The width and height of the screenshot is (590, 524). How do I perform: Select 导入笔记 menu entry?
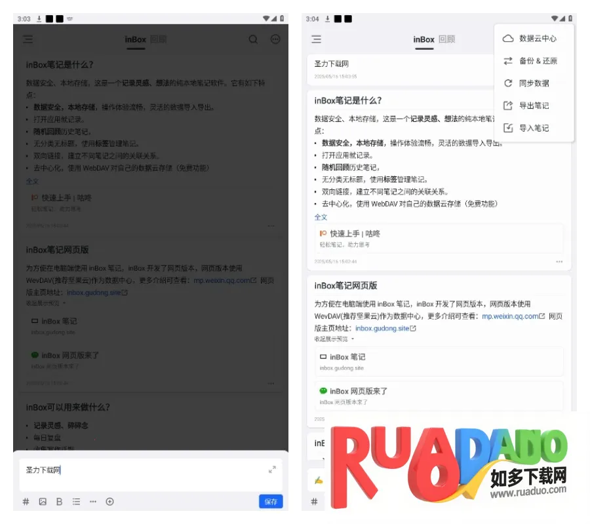(x=534, y=128)
